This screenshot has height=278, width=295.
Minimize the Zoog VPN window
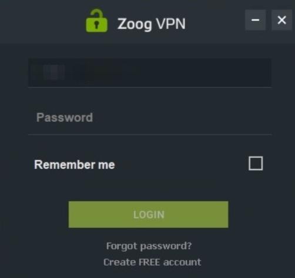pyautogui.click(x=255, y=20)
